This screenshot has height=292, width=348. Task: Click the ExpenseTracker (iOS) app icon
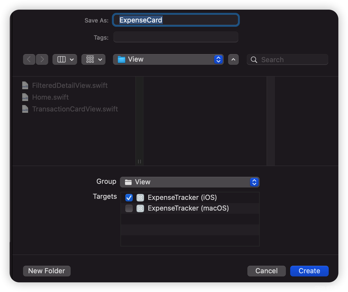coord(140,198)
